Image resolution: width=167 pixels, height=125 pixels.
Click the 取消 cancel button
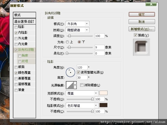click(x=142, y=22)
